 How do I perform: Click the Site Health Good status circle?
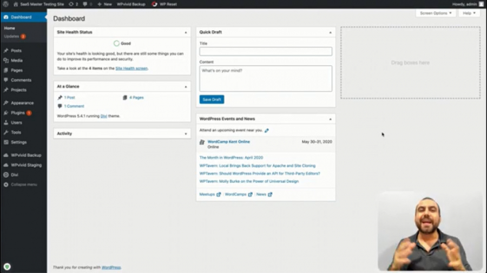tap(116, 43)
